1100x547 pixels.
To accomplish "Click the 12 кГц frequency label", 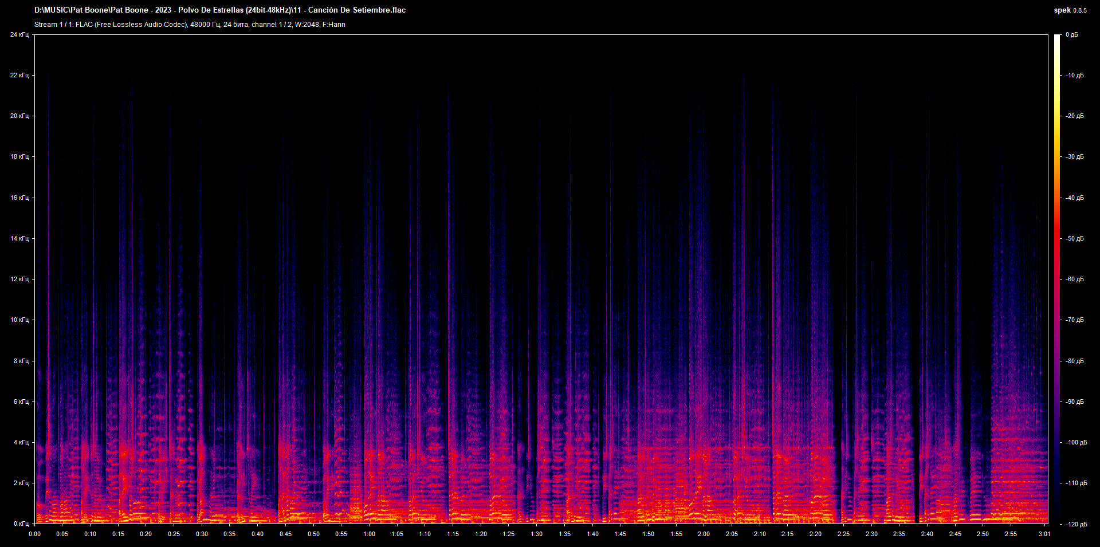I will 19,280.
